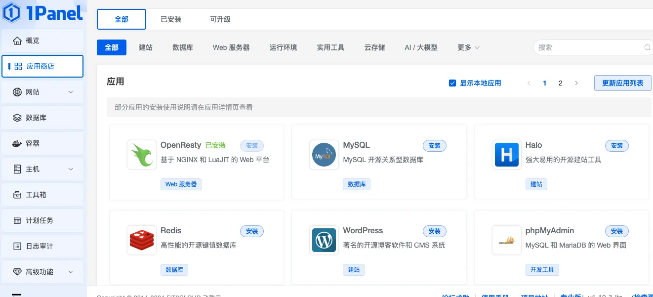Select page 1 in pagination
653x297 pixels.
point(545,83)
